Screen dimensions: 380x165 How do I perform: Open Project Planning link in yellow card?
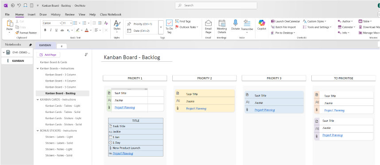[196, 109]
